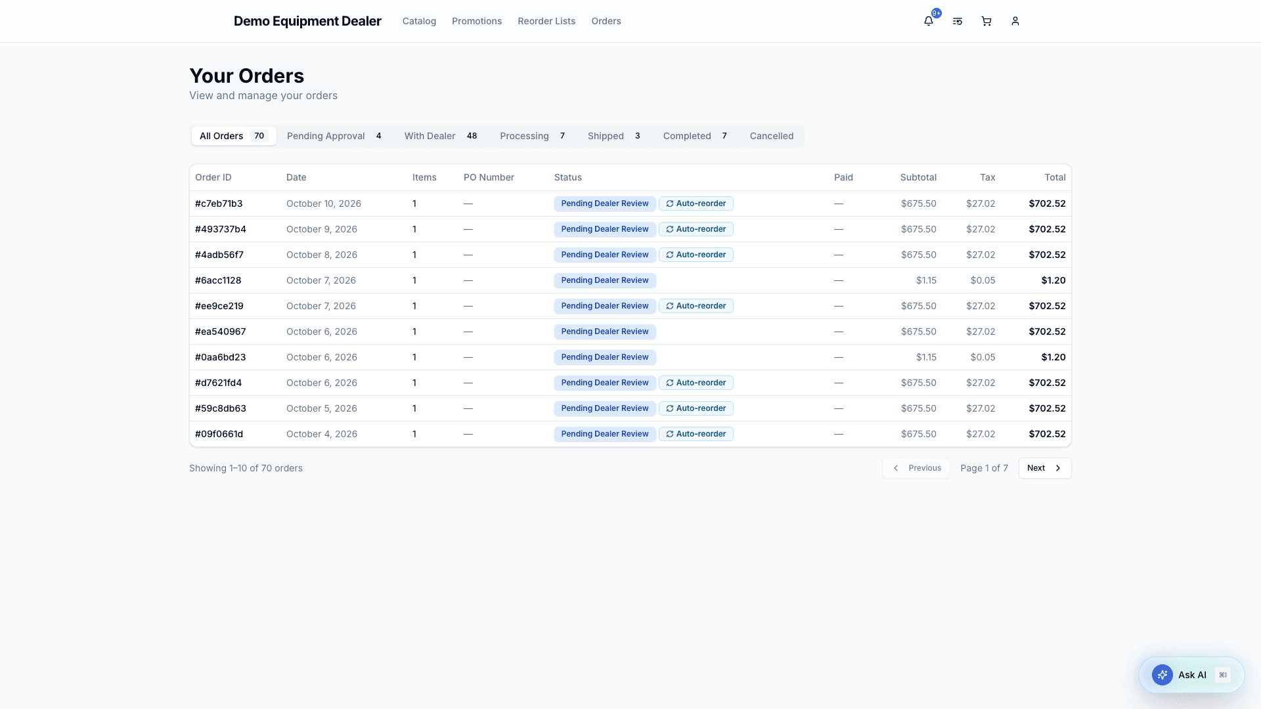Click the Demo Equipment Dealer logo
Image resolution: width=1261 pixels, height=709 pixels.
(x=307, y=21)
